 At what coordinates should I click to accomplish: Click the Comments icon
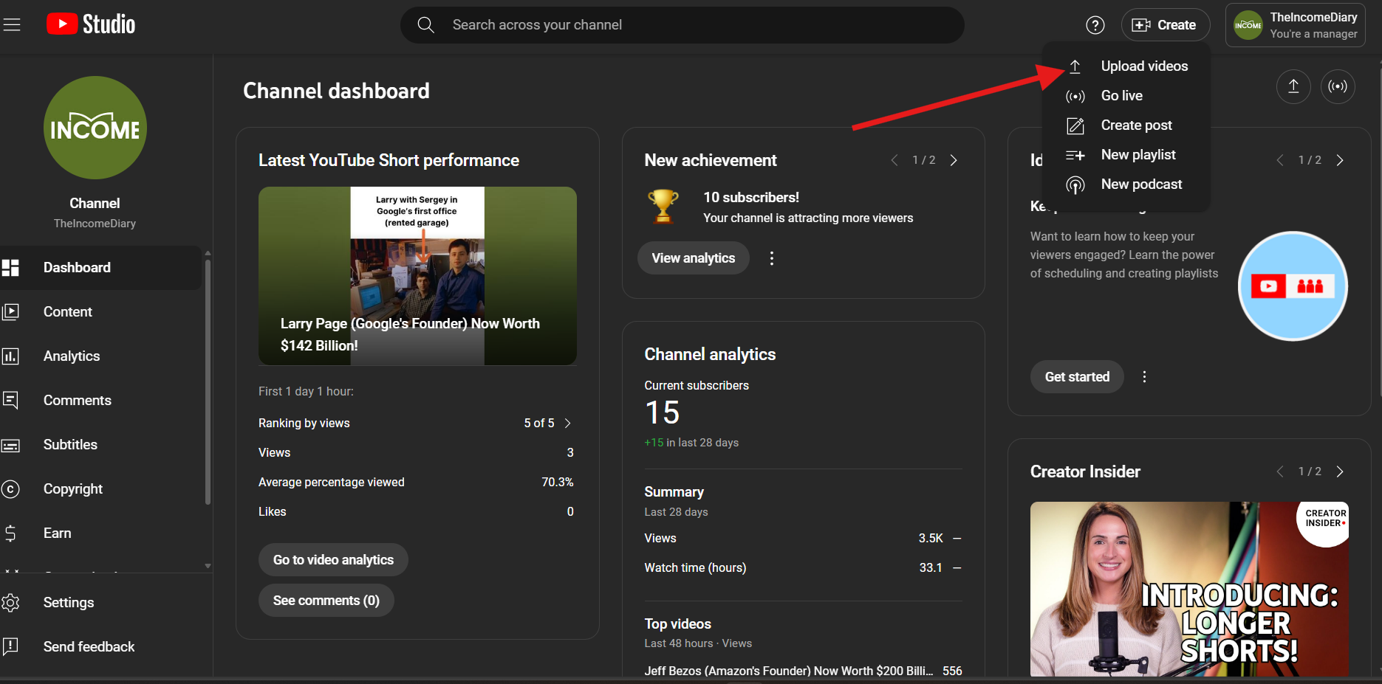10,401
